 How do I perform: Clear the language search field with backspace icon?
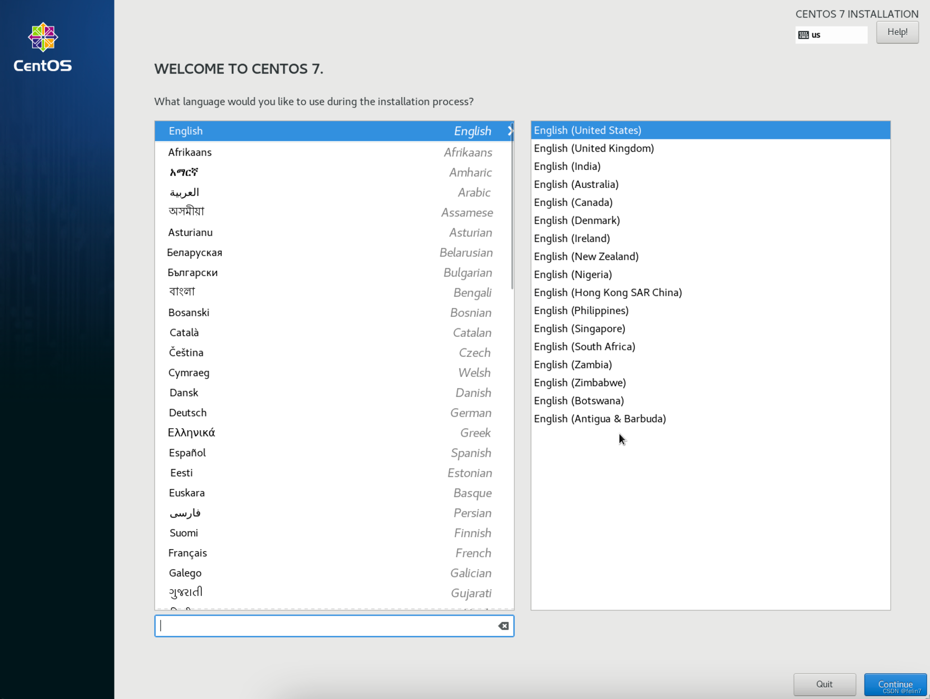[504, 626]
